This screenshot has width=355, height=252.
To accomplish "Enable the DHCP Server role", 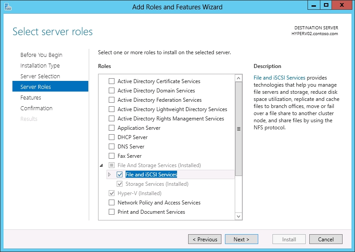I will [x=112, y=137].
